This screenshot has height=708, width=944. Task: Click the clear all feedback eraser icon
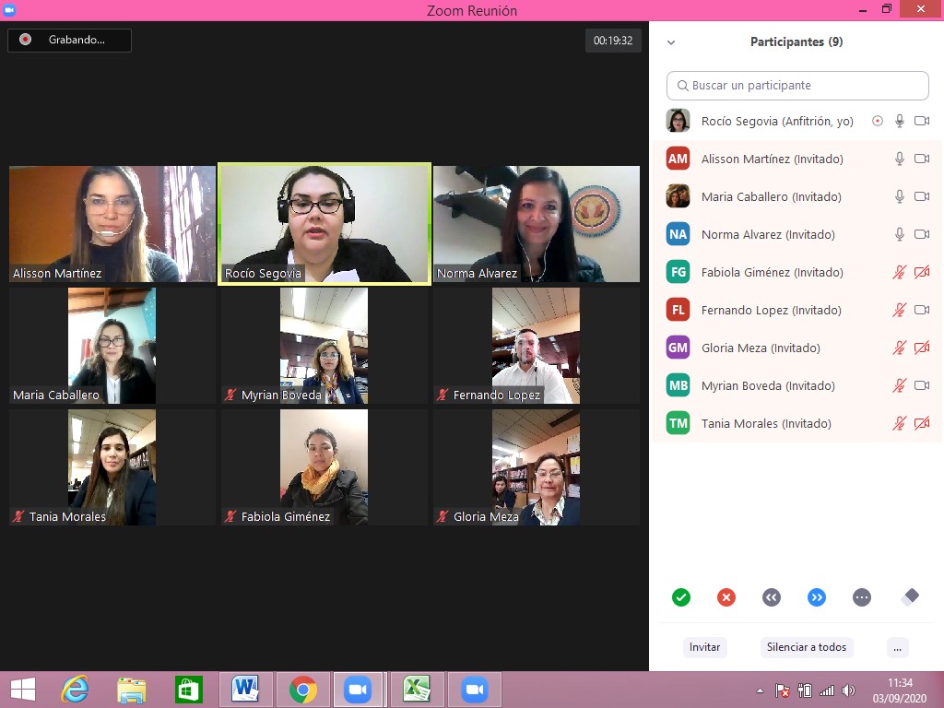910,597
